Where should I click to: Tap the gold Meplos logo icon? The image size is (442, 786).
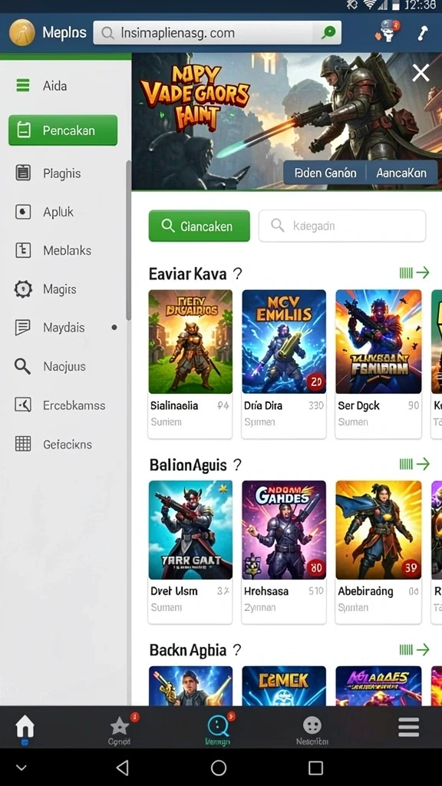point(22,32)
